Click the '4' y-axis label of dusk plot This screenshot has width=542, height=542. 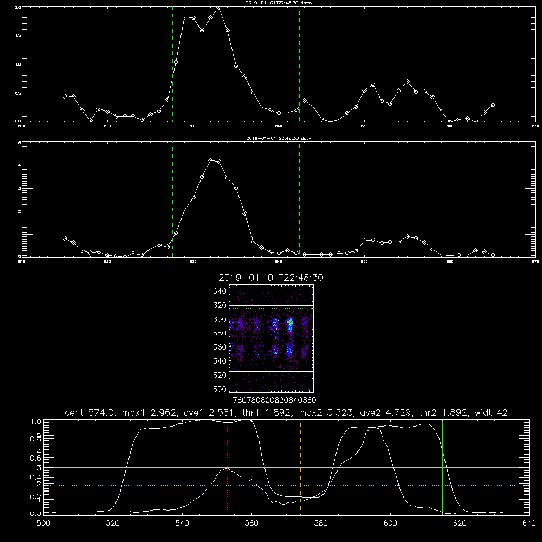20,165
